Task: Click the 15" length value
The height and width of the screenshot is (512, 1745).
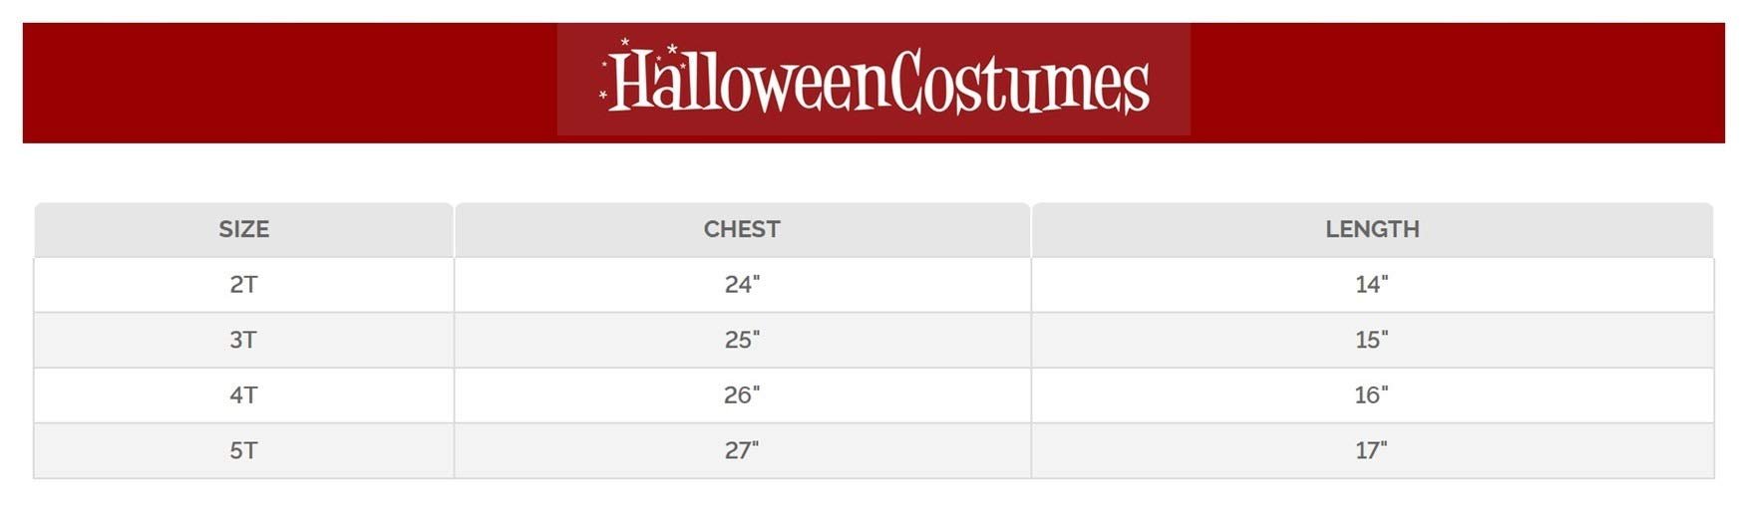Action: (1372, 340)
